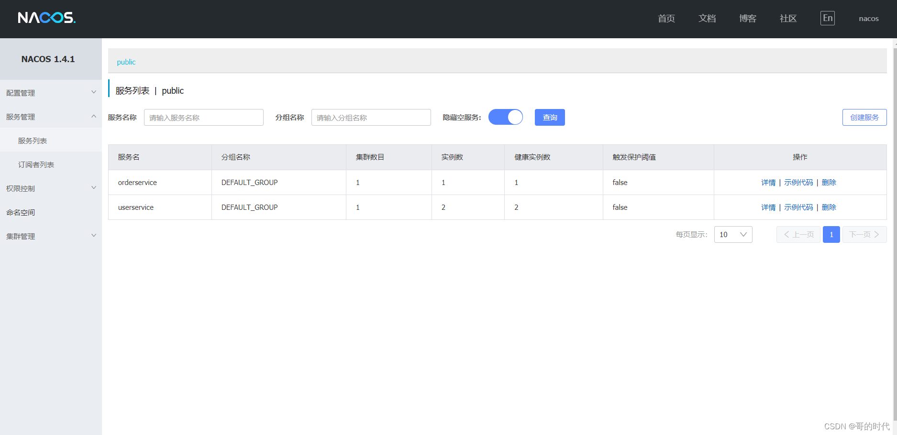Open 详情 for orderservice
Screen dimensions: 897x435
click(x=768, y=183)
